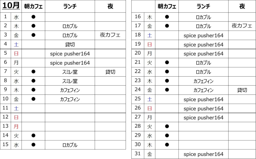Select the 貸切 night entry on October 24
256x159 pixels.
(x=242, y=90)
